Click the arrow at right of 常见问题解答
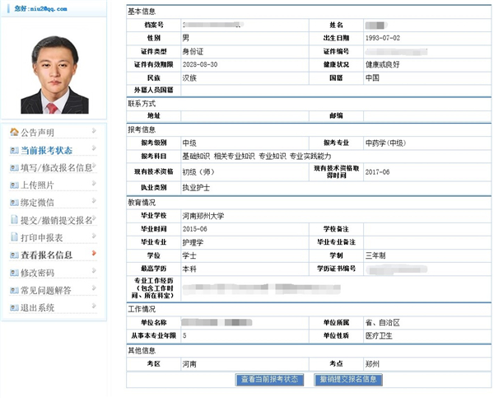This screenshot has height=398, width=494. 94,288
